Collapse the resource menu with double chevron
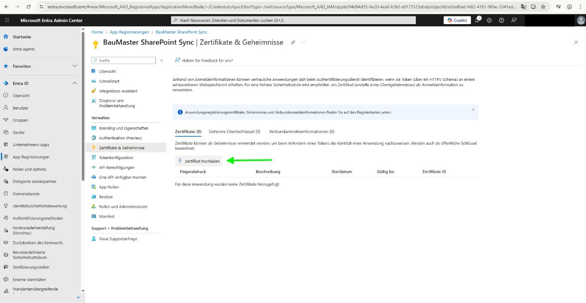The width and height of the screenshot is (586, 303). click(162, 60)
